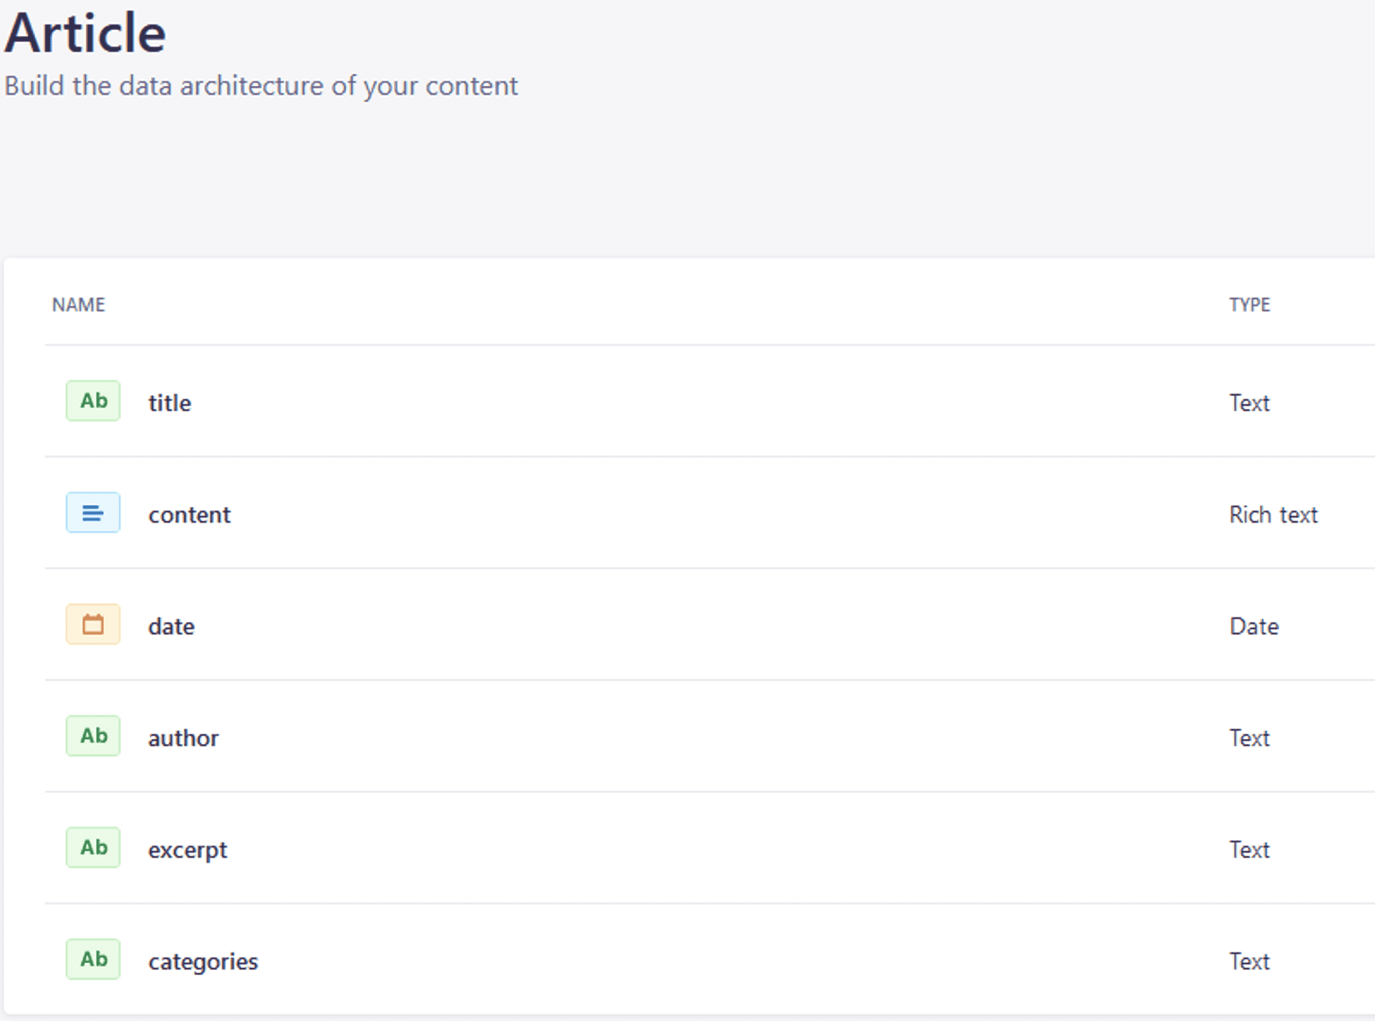Screen dimensions: 1375x1021
Task: Select the title field name
Action: coord(170,403)
